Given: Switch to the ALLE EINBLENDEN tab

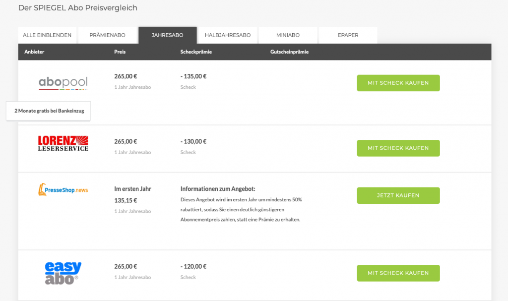Looking at the screenshot, I should click(x=47, y=35).
